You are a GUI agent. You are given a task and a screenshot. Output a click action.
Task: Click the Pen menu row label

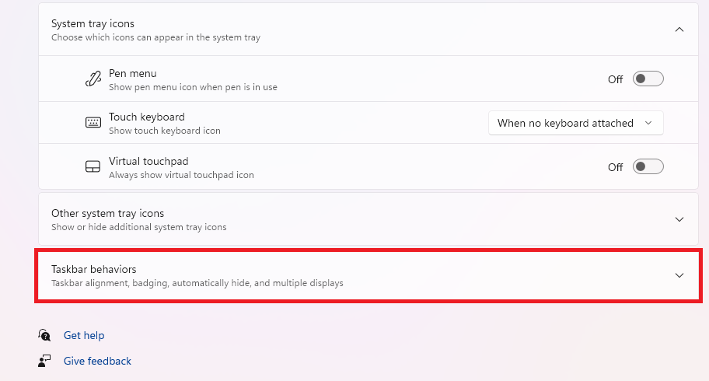[x=132, y=73]
